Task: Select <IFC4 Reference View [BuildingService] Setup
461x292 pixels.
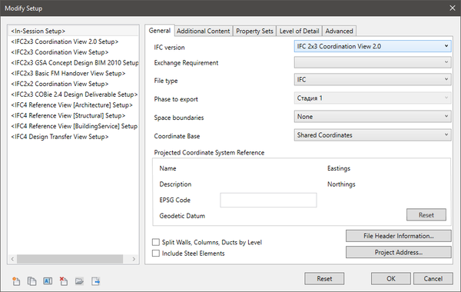Action: click(x=74, y=126)
